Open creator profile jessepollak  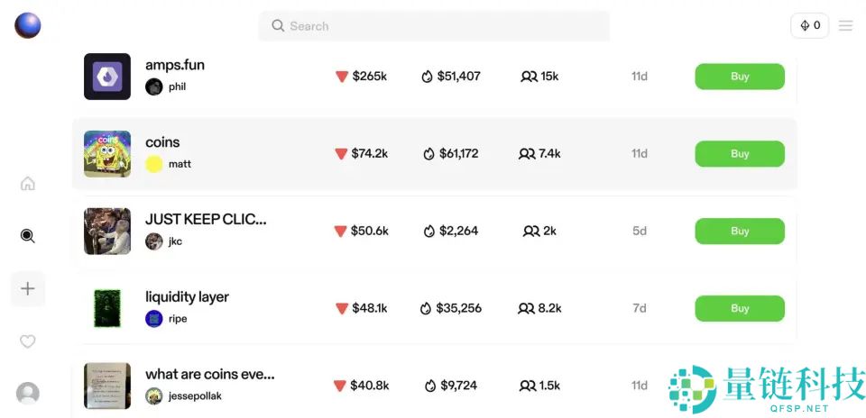(195, 396)
